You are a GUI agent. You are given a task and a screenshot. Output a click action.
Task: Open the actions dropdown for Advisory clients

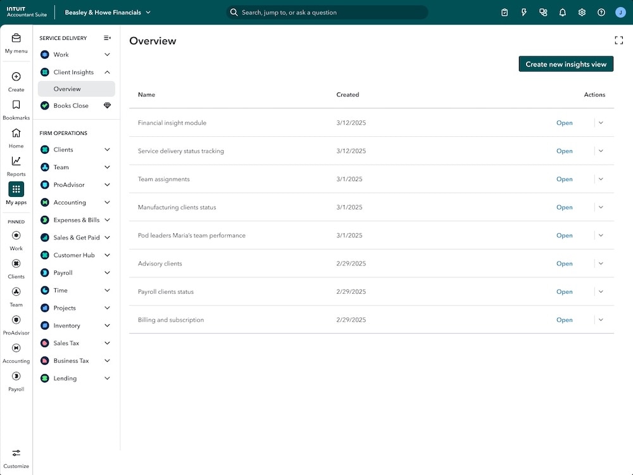[x=600, y=263]
